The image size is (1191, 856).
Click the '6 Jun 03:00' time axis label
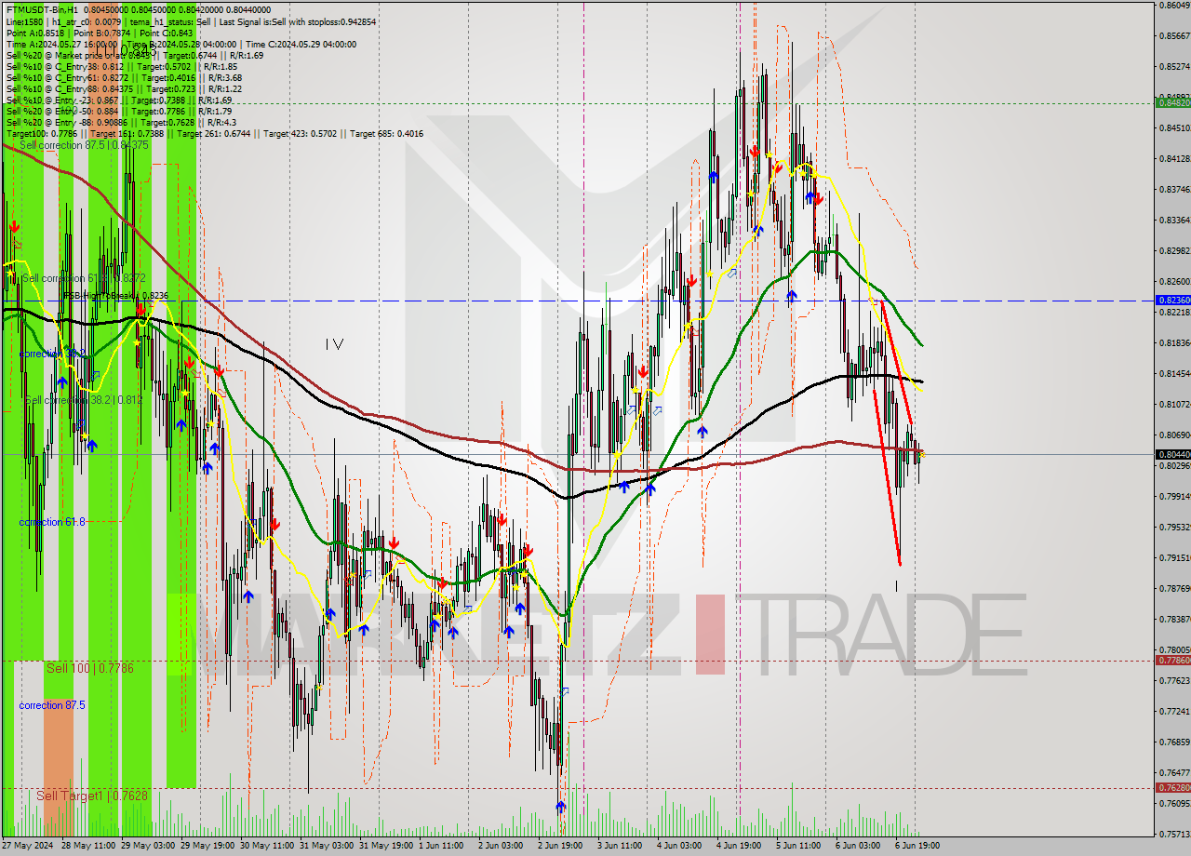[x=858, y=846]
